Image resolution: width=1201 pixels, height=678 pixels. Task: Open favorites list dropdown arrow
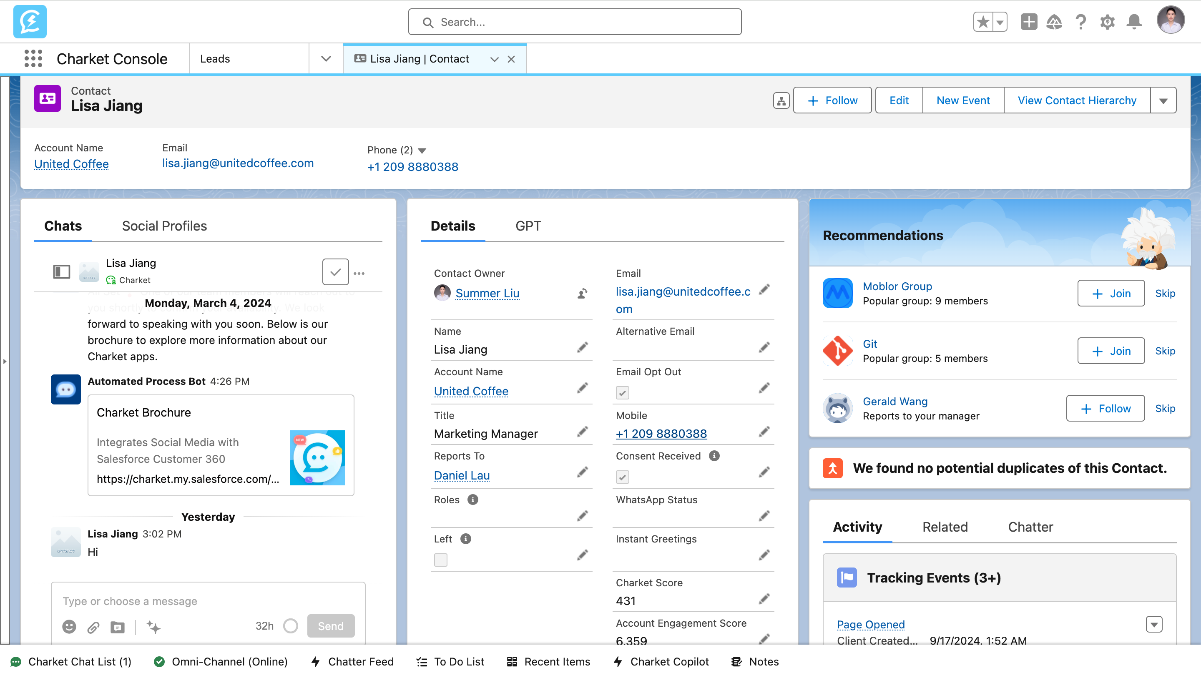click(x=1000, y=21)
